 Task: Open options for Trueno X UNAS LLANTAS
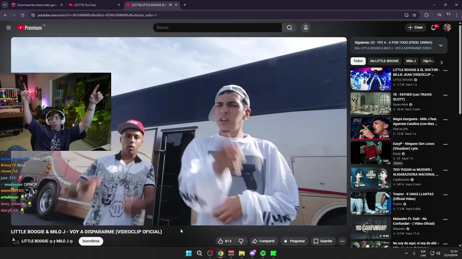(x=445, y=195)
